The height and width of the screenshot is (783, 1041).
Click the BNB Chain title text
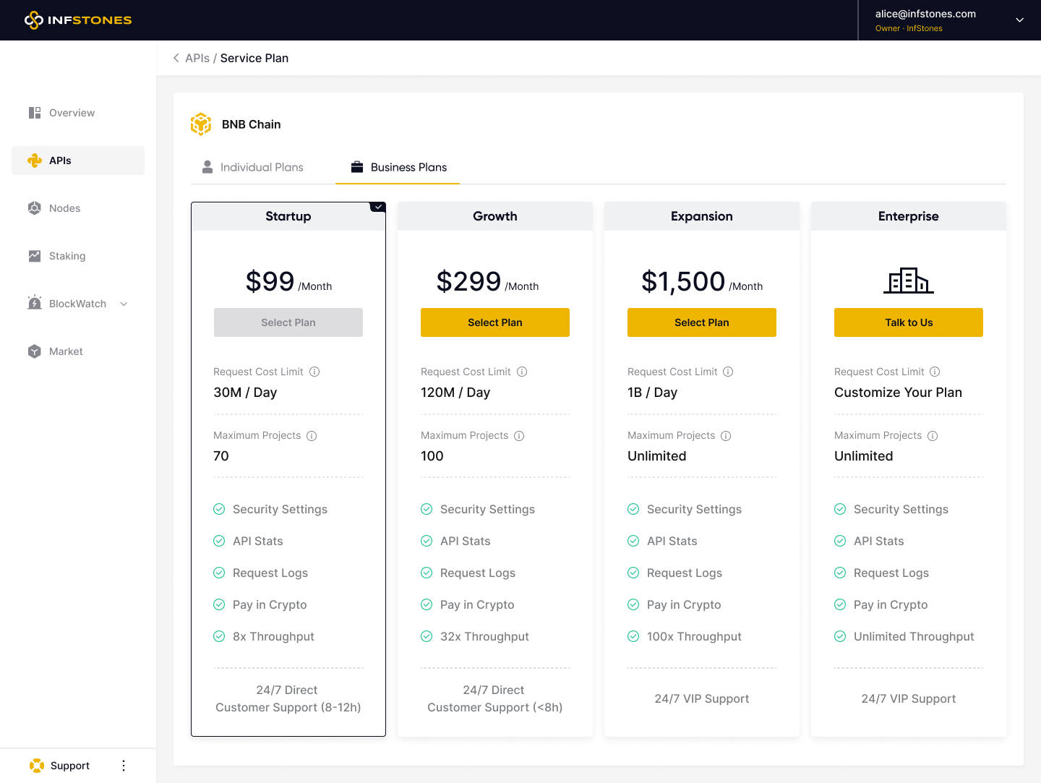pos(252,124)
